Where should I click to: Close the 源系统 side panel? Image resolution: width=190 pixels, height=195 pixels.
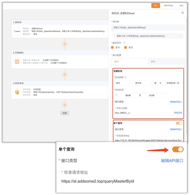pos(183,13)
